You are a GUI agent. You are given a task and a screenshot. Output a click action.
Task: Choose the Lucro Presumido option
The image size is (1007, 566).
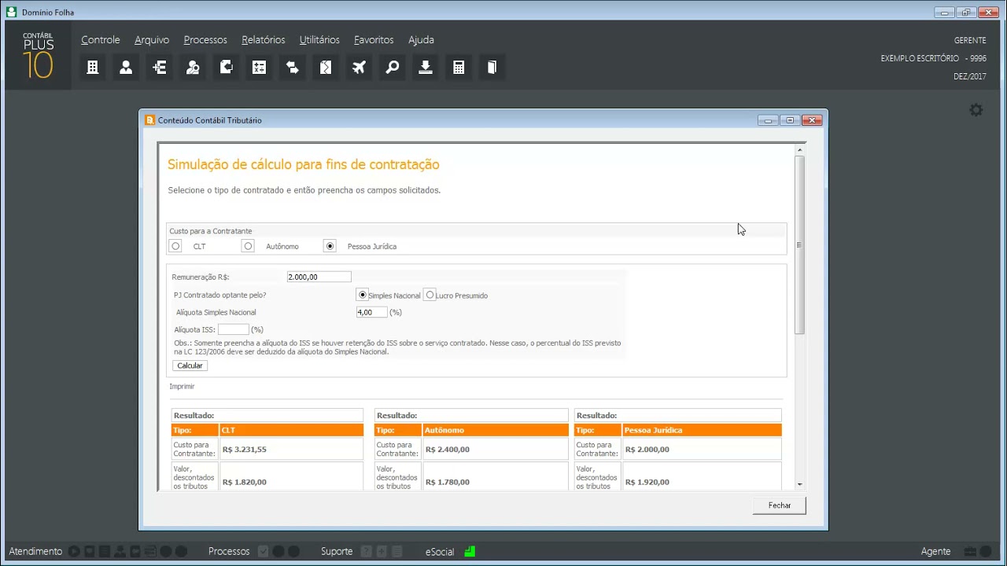430,295
